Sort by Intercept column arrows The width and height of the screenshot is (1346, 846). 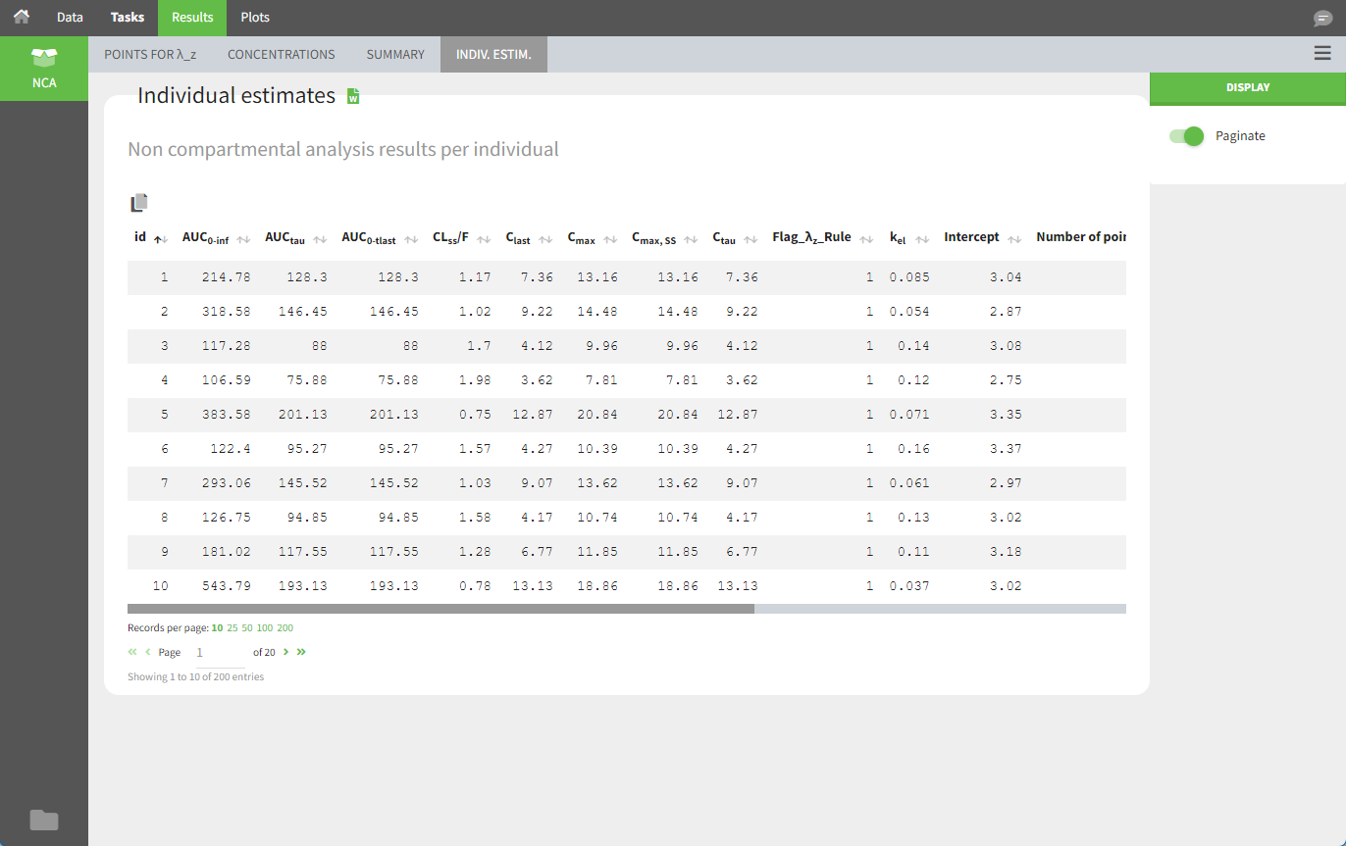[1014, 238]
